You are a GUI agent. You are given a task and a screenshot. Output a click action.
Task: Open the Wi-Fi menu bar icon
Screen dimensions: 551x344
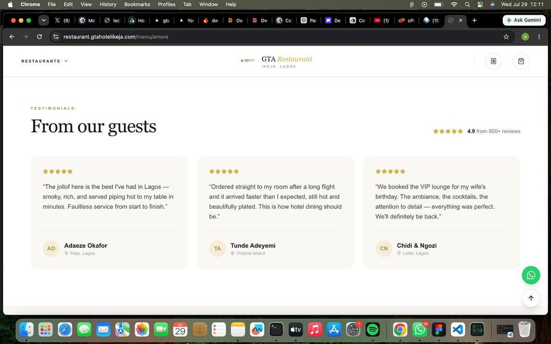tap(454, 4)
